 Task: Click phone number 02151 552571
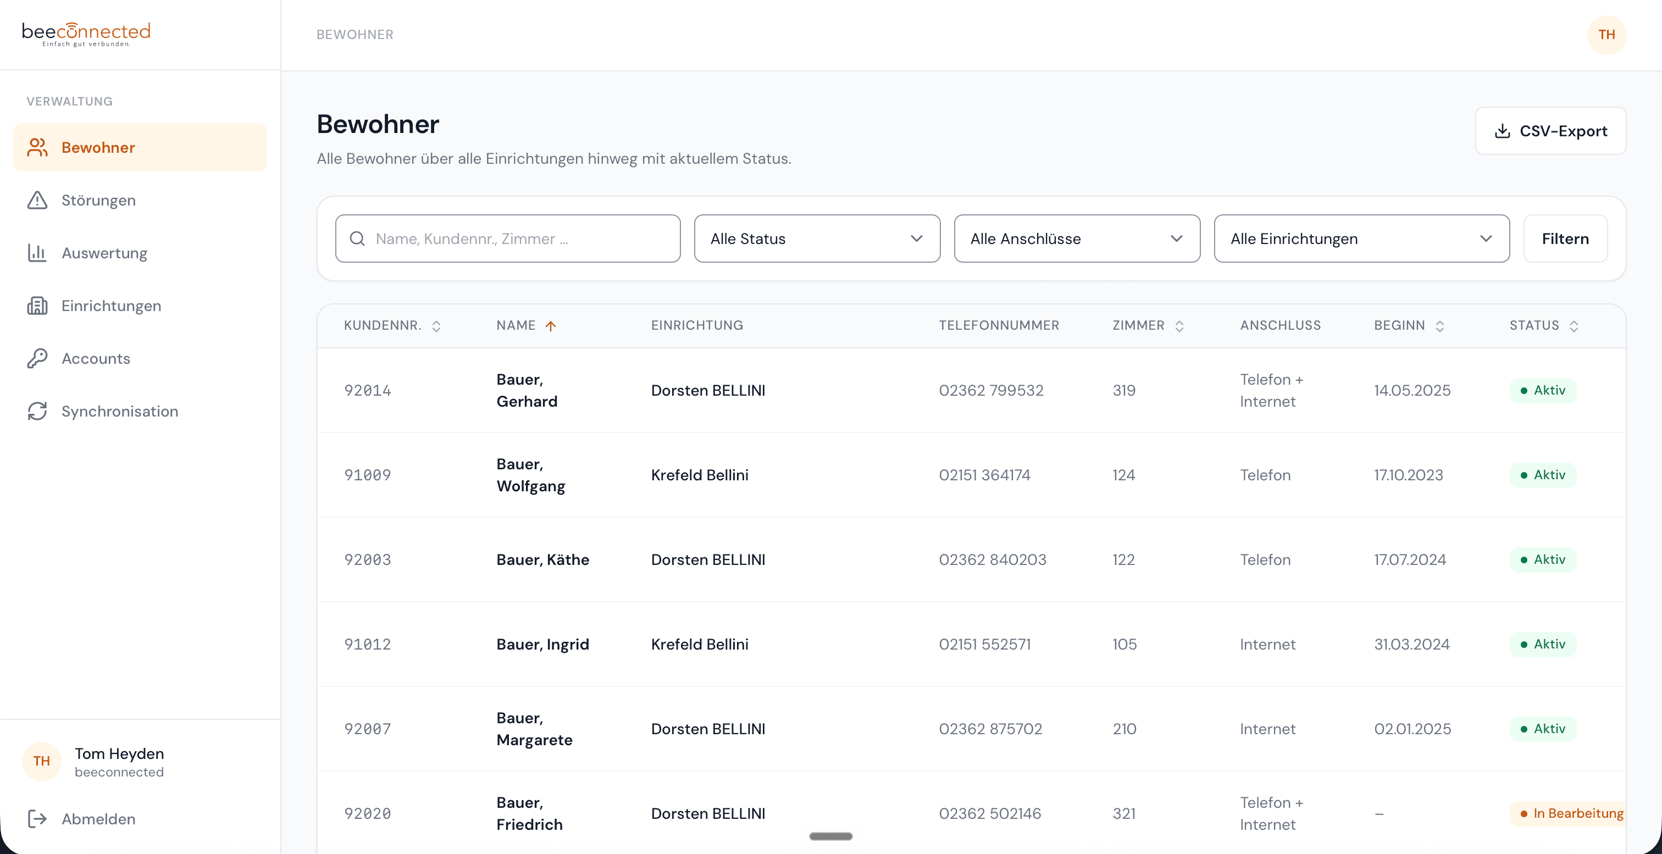coord(984,644)
